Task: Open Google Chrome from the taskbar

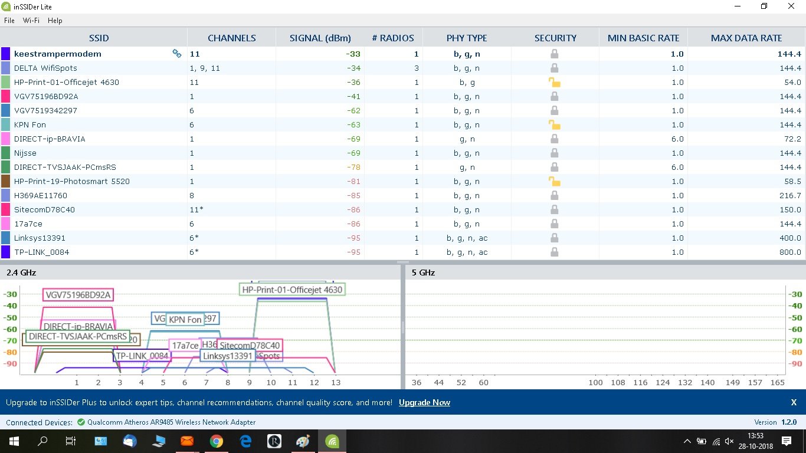Action: [x=216, y=441]
